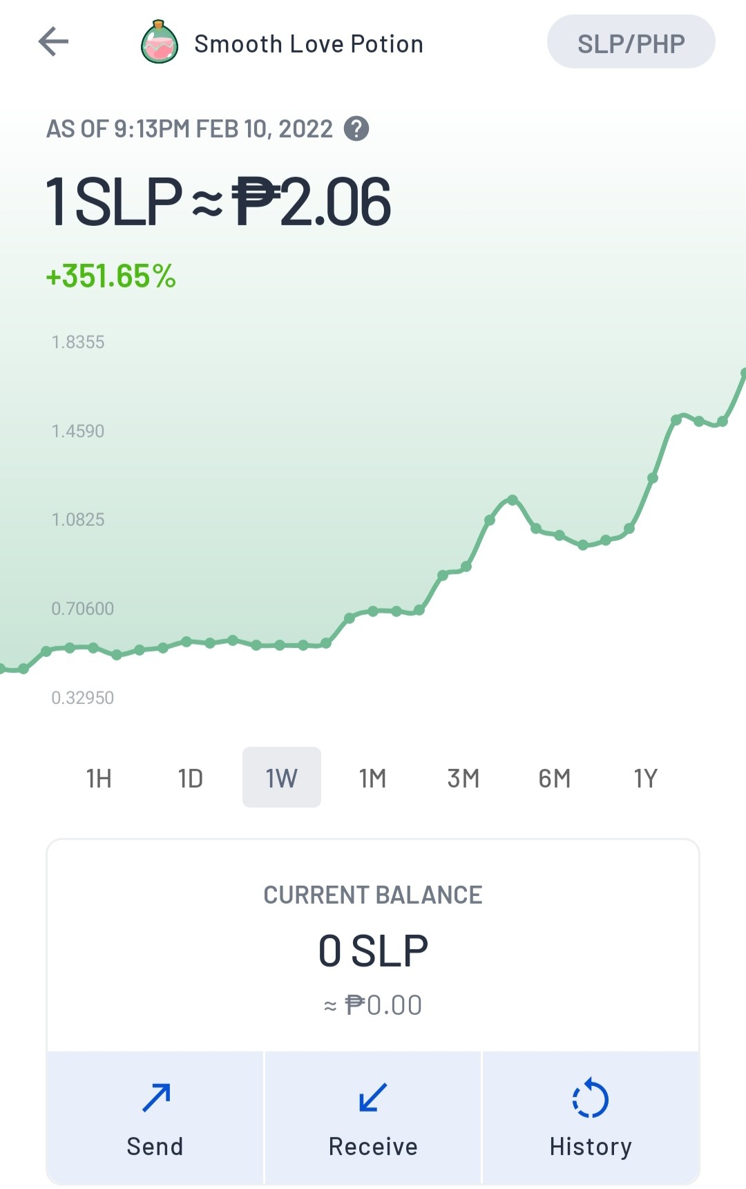The image size is (746, 1189).
Task: Switch chart to 6M range
Action: tap(555, 778)
